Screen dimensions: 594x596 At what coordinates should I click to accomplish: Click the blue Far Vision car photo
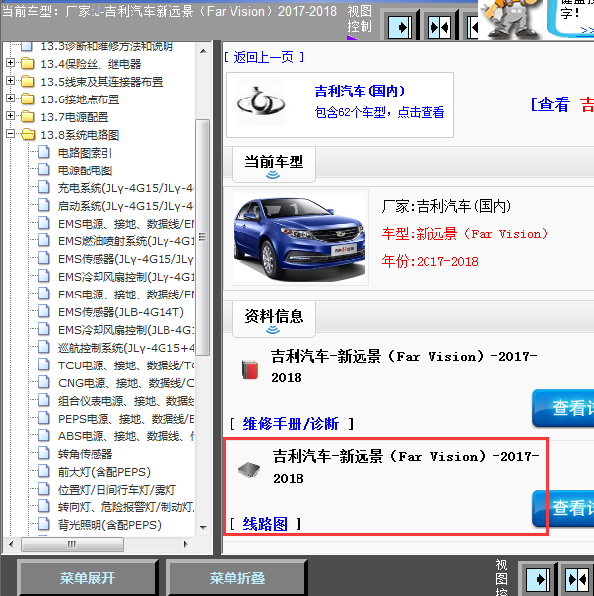(x=299, y=238)
